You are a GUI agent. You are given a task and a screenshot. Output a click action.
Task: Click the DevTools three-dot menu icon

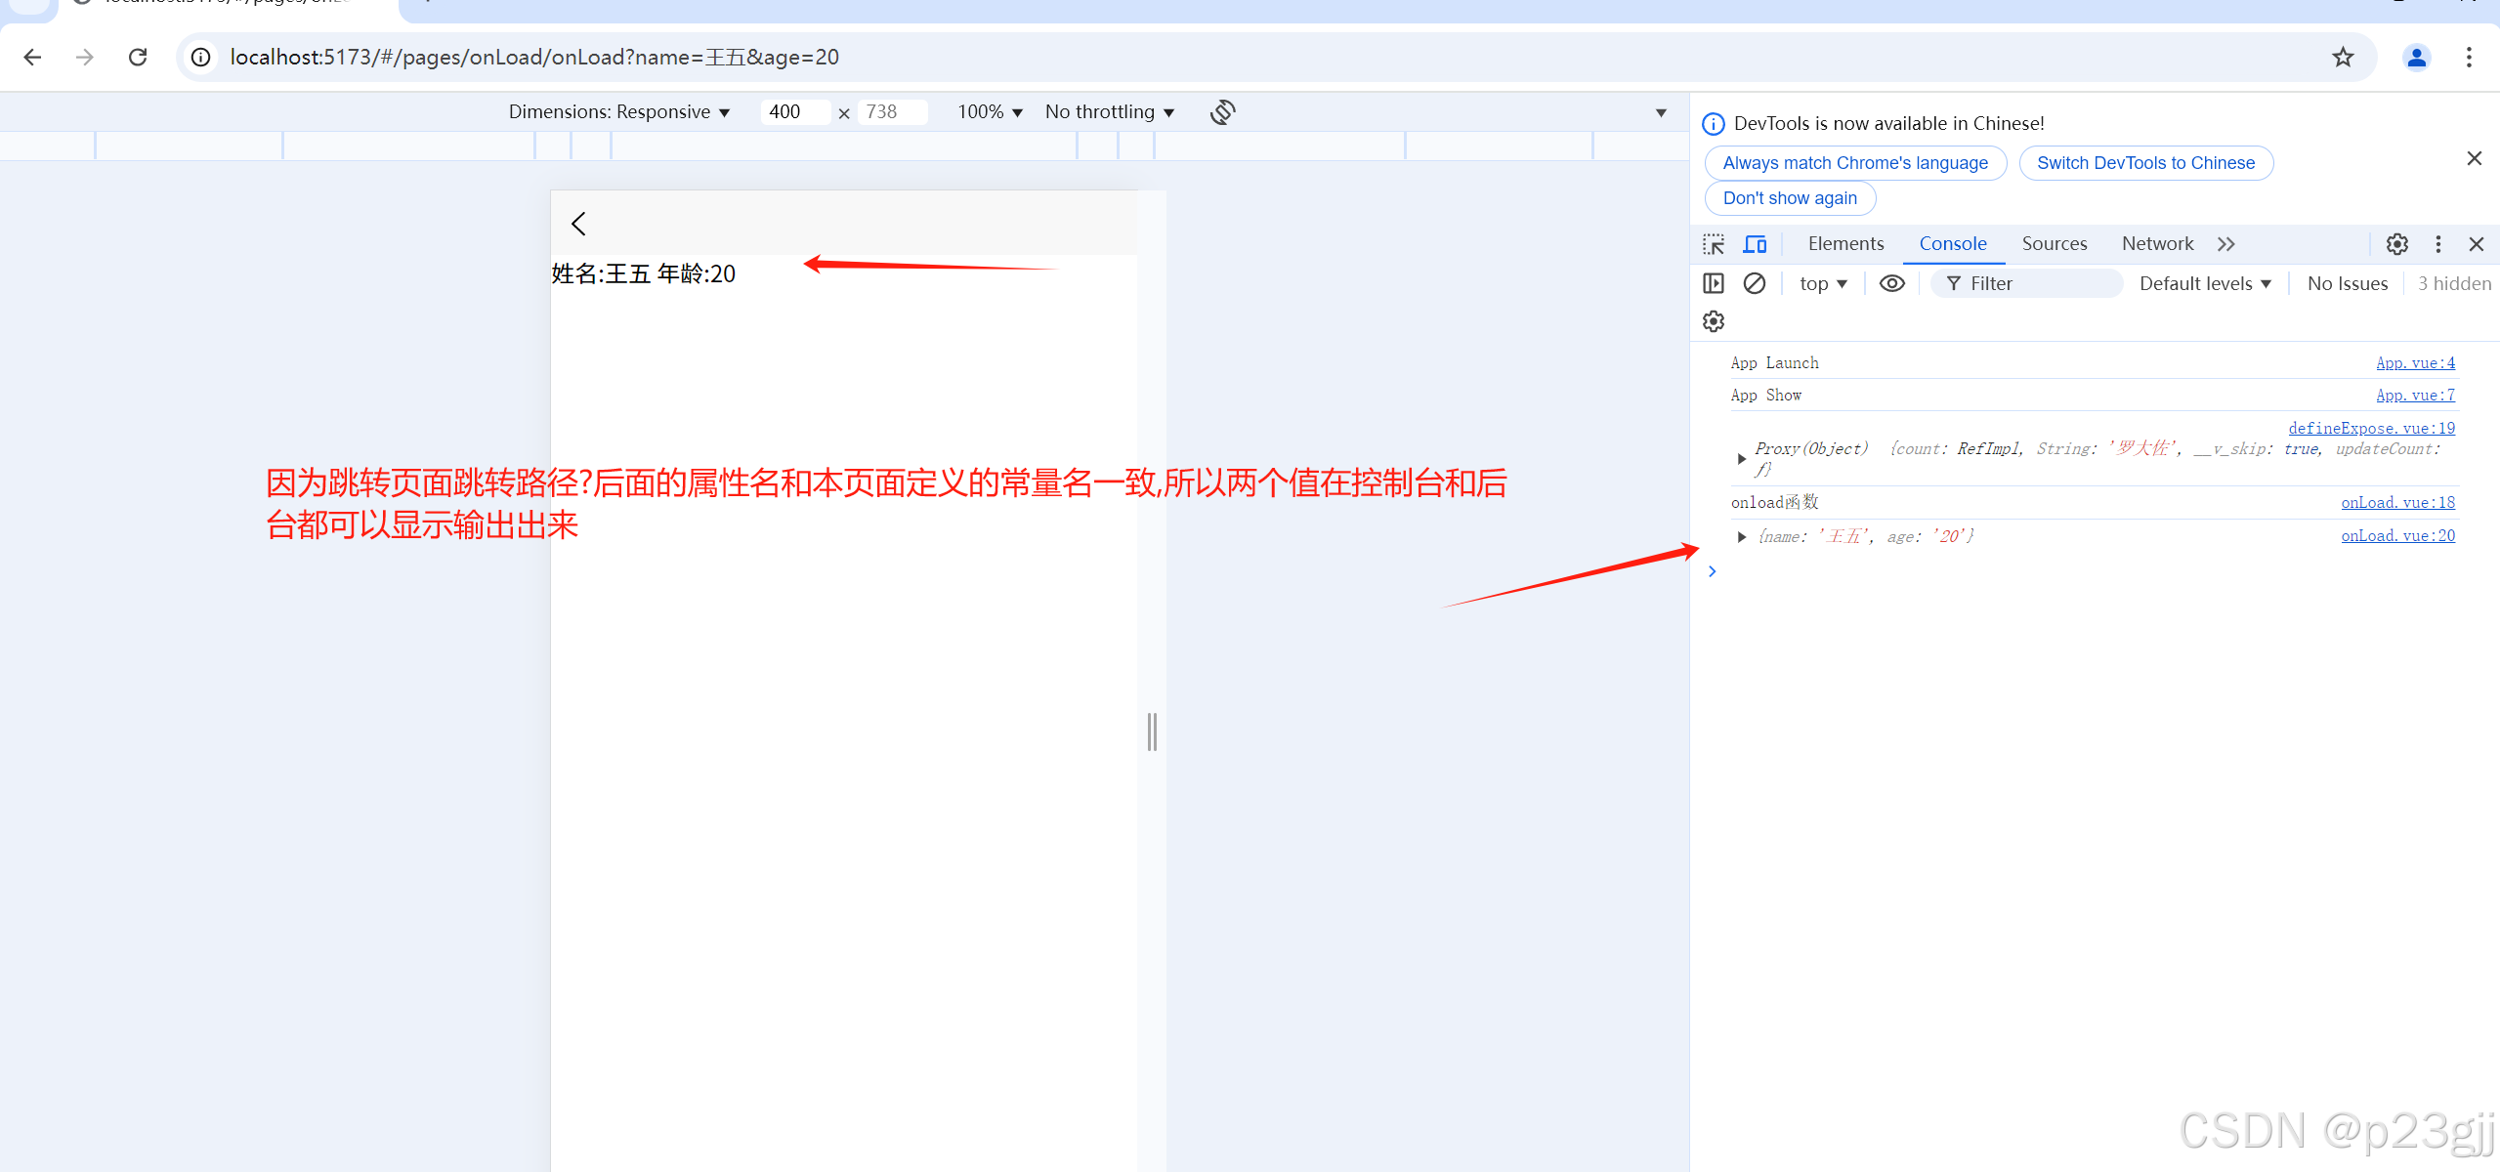(2437, 244)
